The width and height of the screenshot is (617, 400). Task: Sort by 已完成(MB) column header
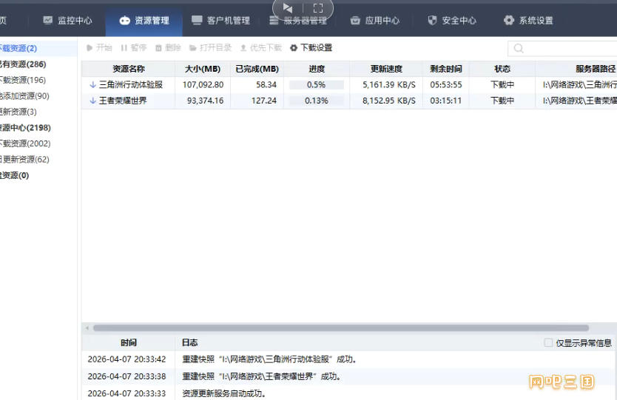[x=257, y=69]
